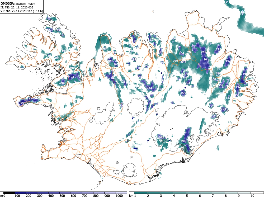
Task: Click the '187' visibility value on the map
Action: [116, 64]
